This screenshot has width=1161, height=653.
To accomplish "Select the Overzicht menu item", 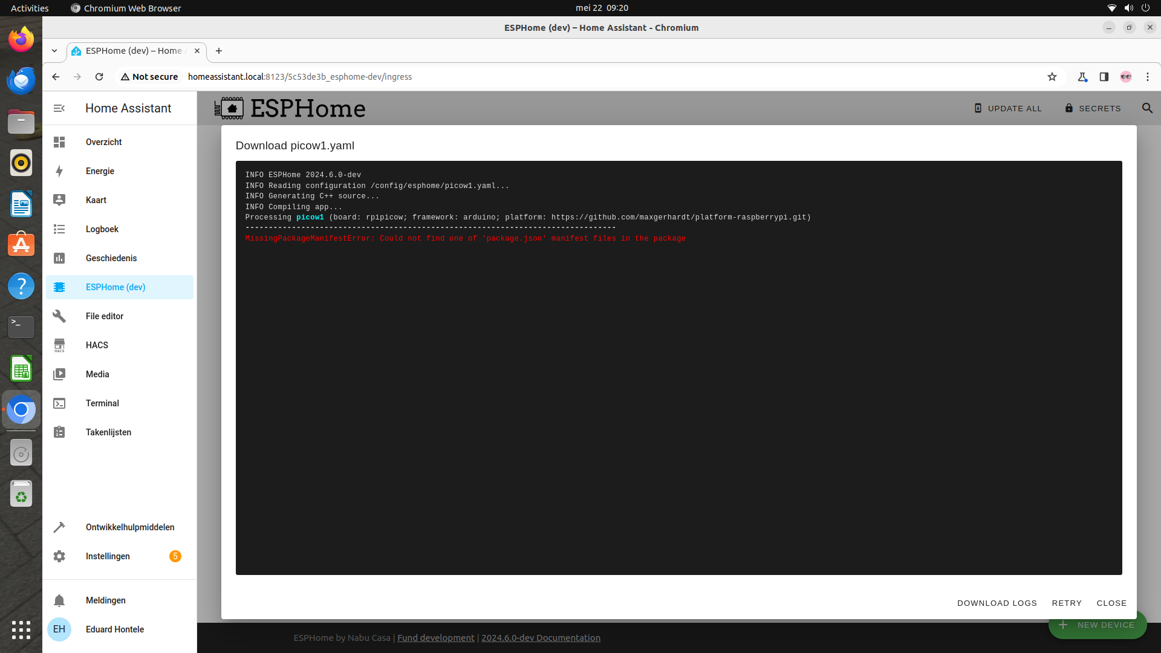I will pyautogui.click(x=120, y=142).
